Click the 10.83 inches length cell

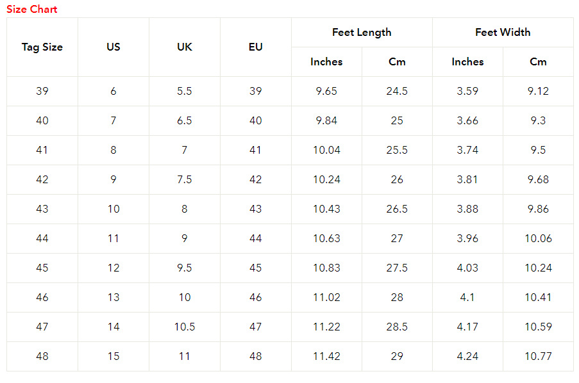pyautogui.click(x=326, y=268)
